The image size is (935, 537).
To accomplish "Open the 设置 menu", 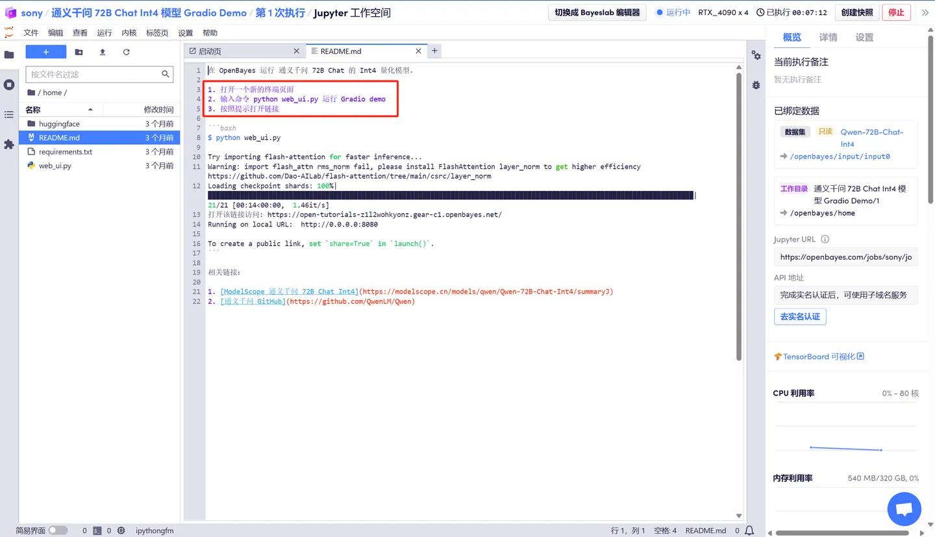I will [186, 32].
